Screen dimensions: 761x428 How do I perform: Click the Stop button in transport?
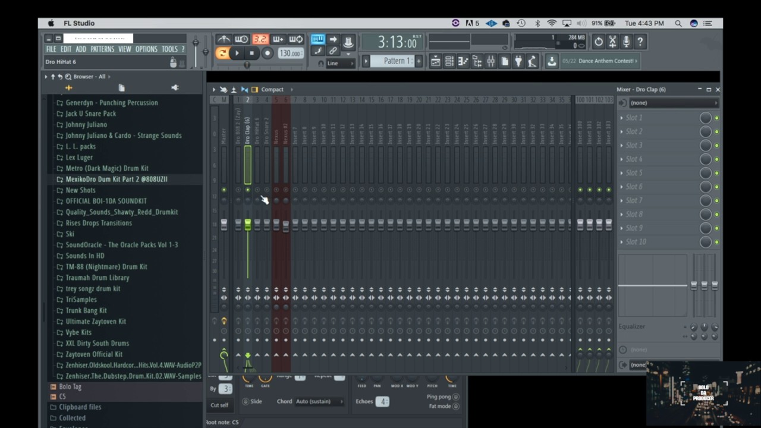(251, 53)
